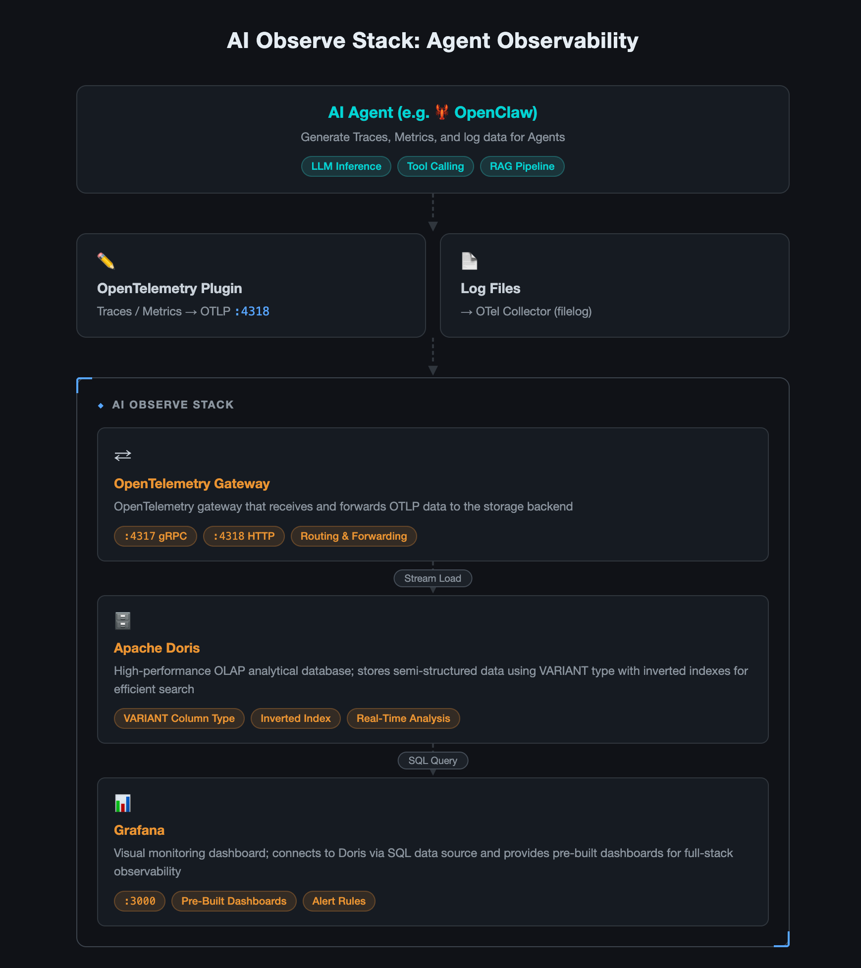
Task: Select the LLM Inference tag
Action: [346, 166]
